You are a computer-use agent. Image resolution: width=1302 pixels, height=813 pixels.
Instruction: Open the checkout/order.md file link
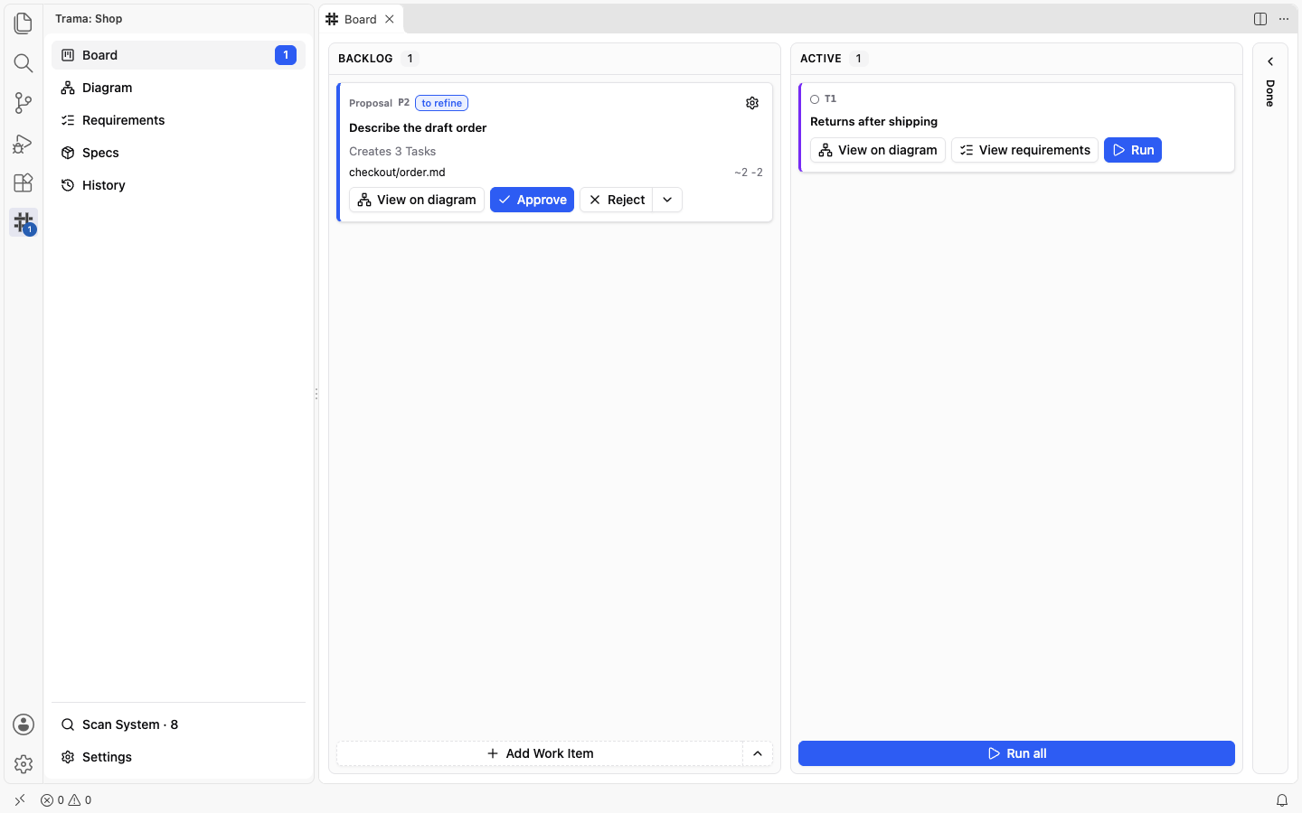click(397, 173)
